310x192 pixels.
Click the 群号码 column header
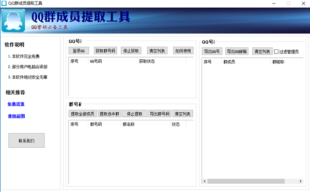tap(104, 124)
